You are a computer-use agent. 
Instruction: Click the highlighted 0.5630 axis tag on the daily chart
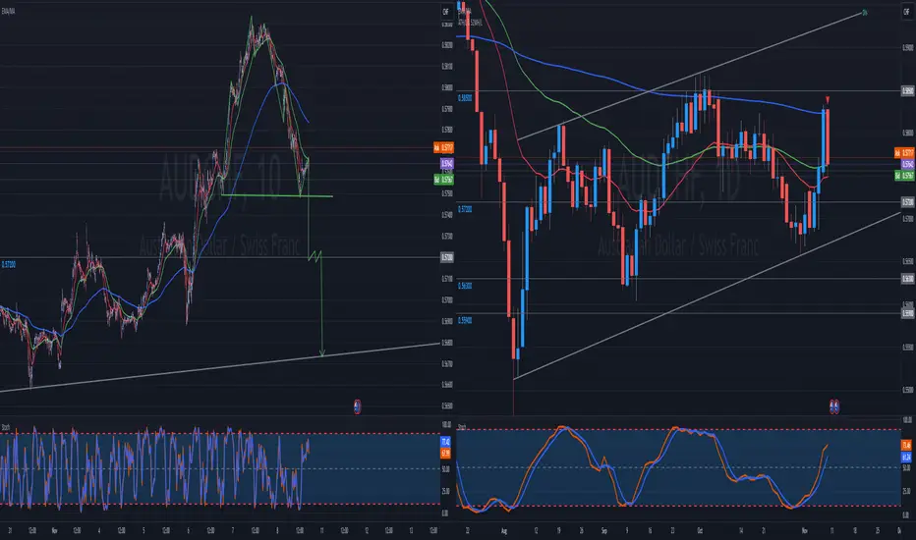(907, 279)
